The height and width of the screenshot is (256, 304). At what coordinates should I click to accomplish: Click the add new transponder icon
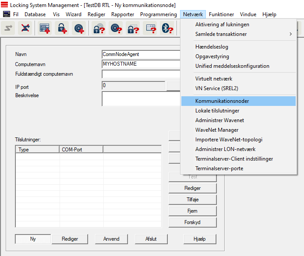click(79, 28)
